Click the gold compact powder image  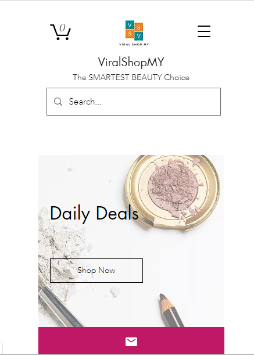click(173, 192)
